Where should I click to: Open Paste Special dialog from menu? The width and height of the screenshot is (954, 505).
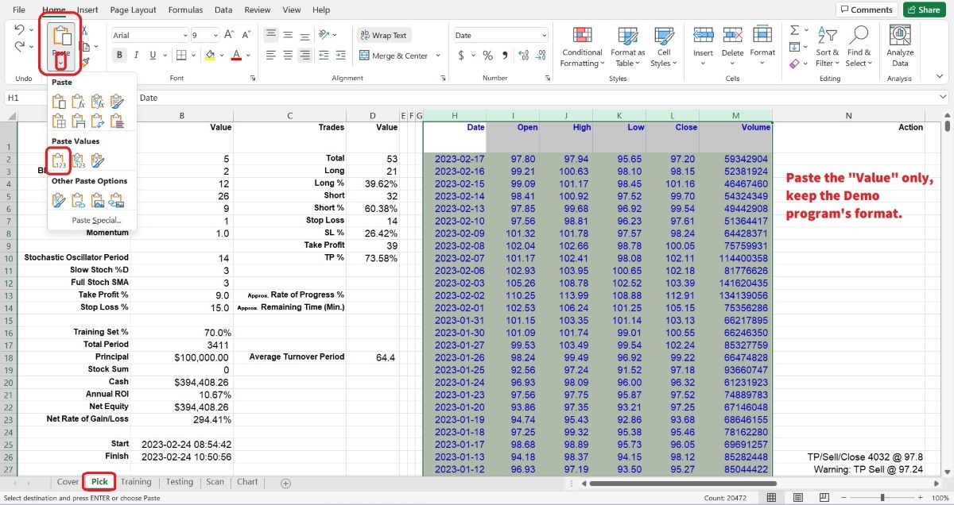[96, 220]
